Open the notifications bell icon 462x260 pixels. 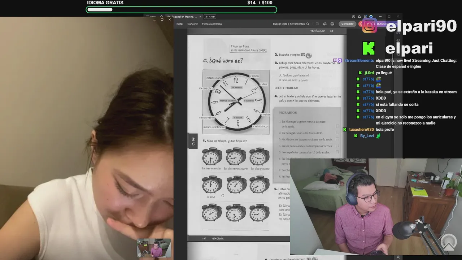(359, 17)
